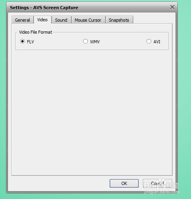Screen dimensions: 191x199
Task: Choose the WMV radio button
Action: (x=91, y=42)
